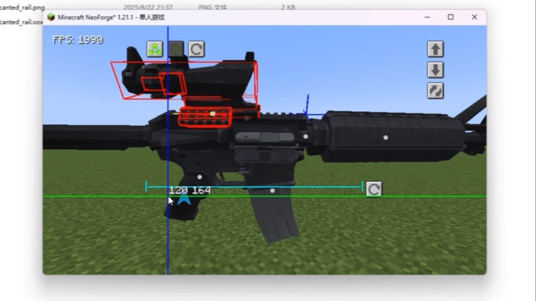
Task: Click the 120 164 coordinate readout
Action: (190, 191)
